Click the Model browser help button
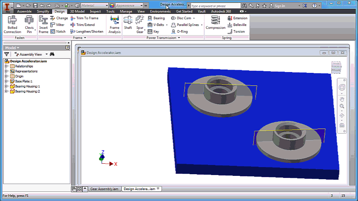358x201 pixels. pyautogui.click(x=67, y=47)
